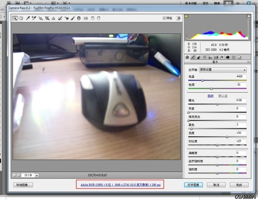
Task: Click the 存储图像 save image button
Action: tap(23, 185)
